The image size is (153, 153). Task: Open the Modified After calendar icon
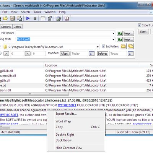tap(92, 54)
